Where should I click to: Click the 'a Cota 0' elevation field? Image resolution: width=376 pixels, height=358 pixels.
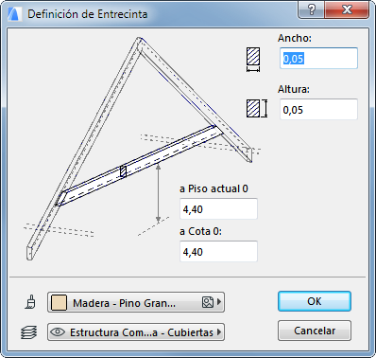[218, 252]
